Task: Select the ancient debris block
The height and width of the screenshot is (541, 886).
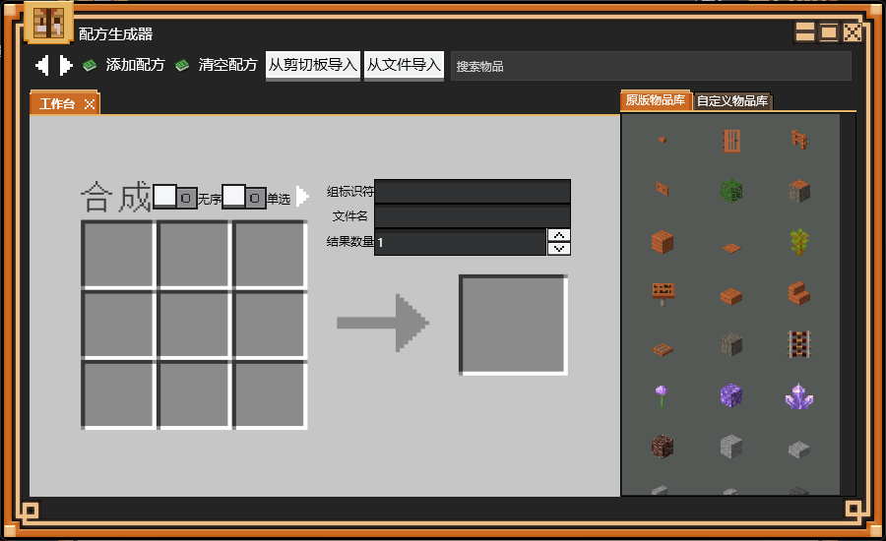Action: [663, 447]
